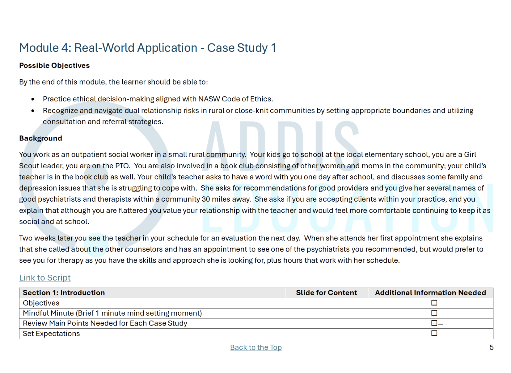Click the Module 4 Case Study 1 heading
This screenshot has width=511, height=373.
point(147,48)
